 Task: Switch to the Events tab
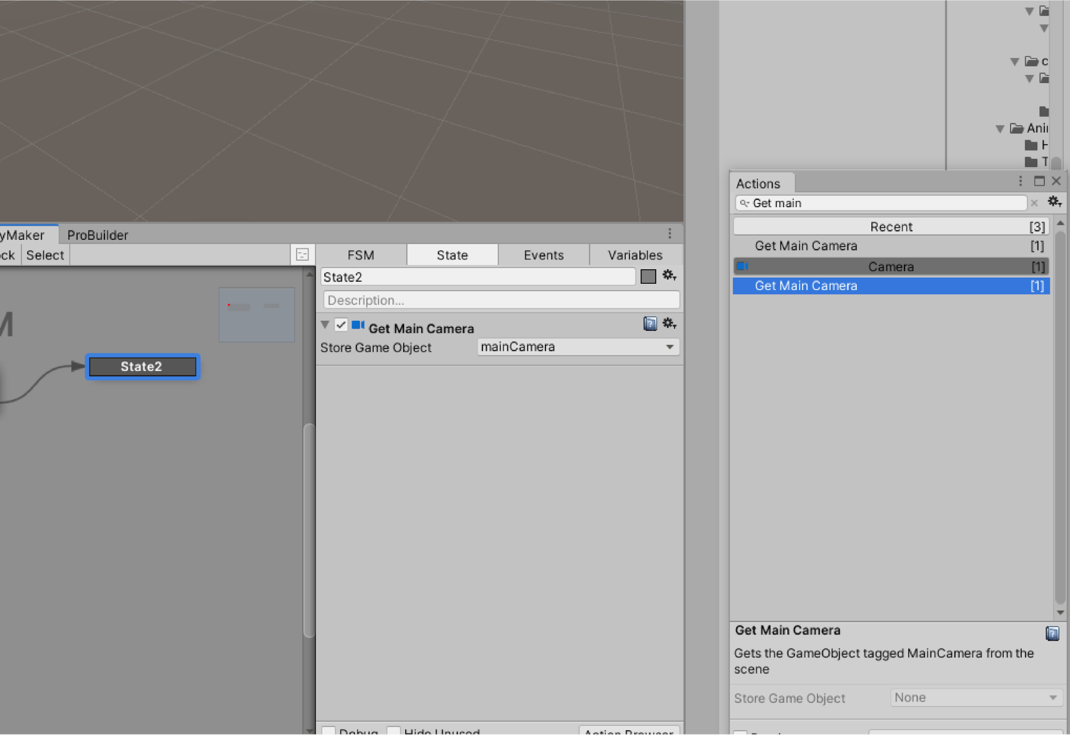[x=544, y=255]
